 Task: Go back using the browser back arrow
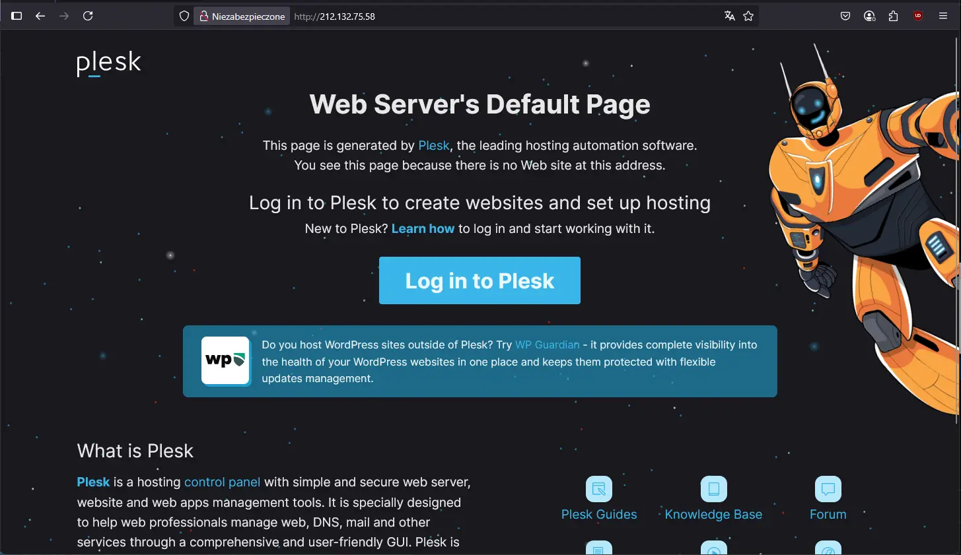[40, 16]
